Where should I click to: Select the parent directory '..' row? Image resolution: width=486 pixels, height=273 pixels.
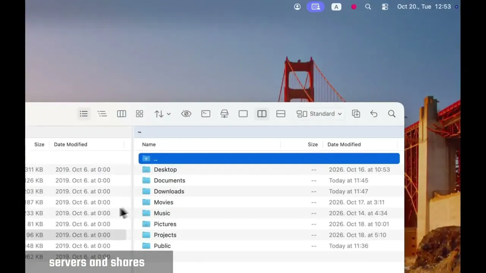269,158
